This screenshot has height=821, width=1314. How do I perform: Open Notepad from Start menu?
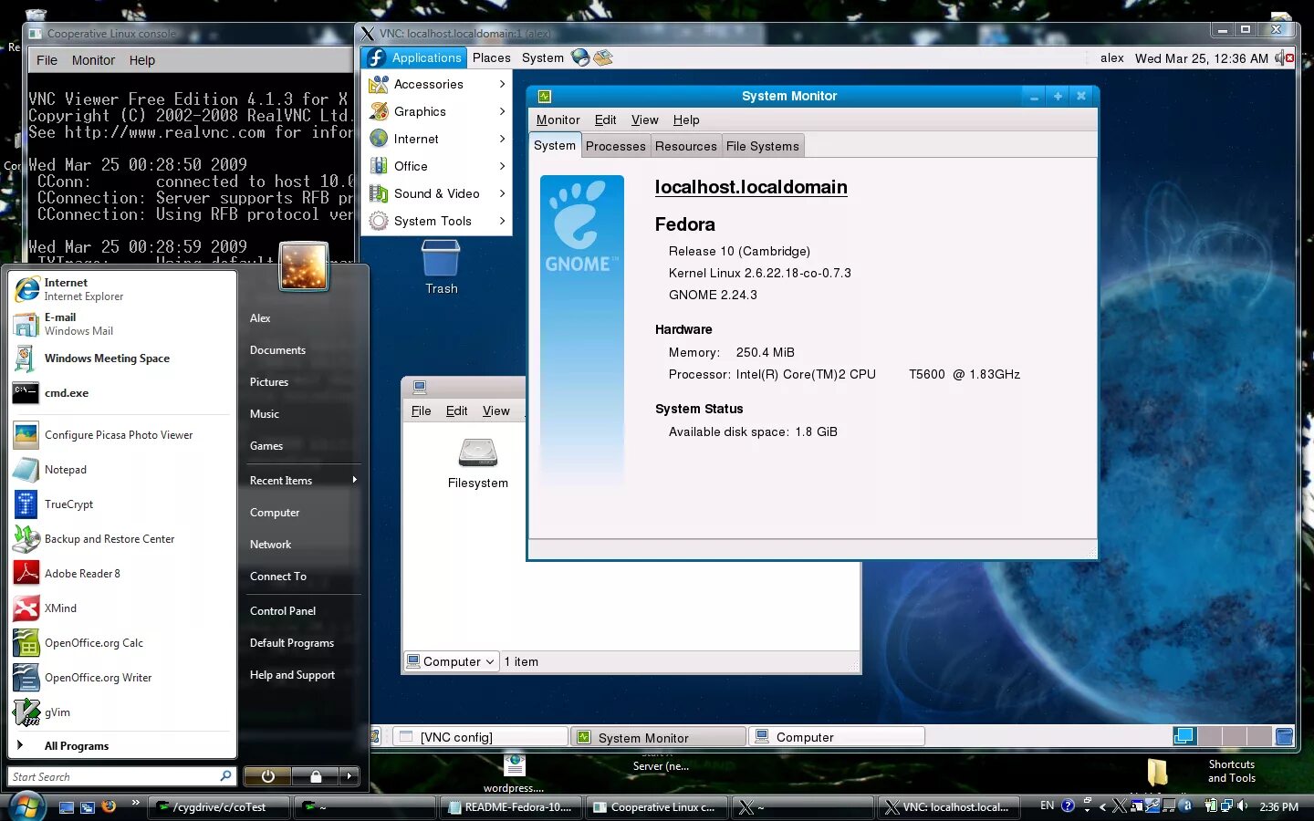[121, 470]
